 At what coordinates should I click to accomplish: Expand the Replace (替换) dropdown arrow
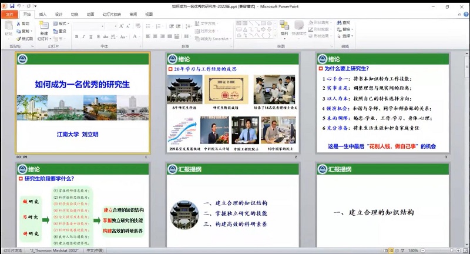point(352,30)
